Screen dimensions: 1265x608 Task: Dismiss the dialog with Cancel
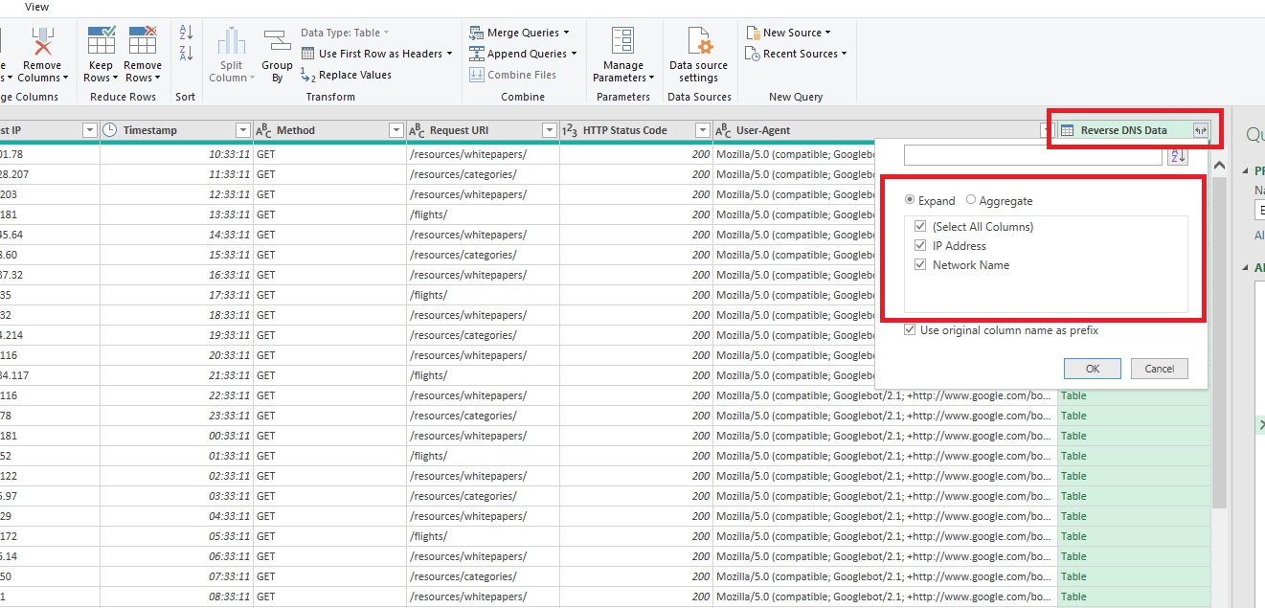point(1159,368)
